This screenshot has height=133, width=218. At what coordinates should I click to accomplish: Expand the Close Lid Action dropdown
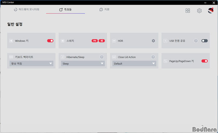pos(134,64)
